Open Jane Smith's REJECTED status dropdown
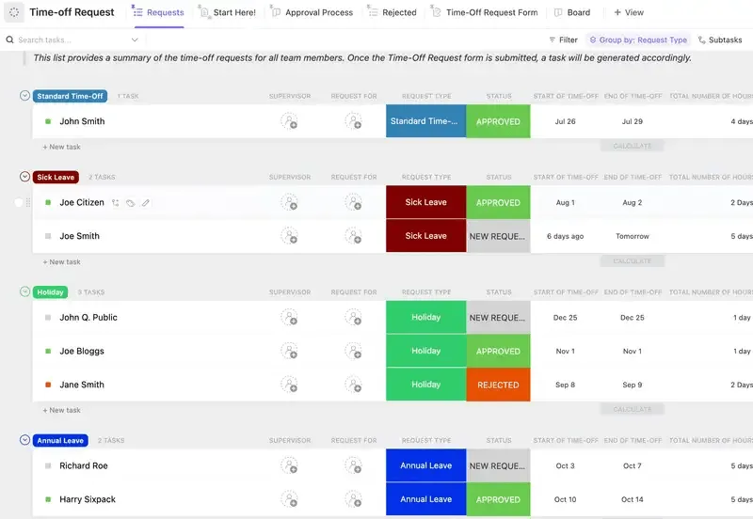Screen dimensions: 753x519 point(498,385)
